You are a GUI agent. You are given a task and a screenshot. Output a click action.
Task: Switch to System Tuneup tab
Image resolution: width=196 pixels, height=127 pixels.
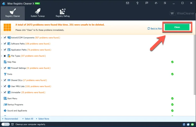tap(38, 13)
